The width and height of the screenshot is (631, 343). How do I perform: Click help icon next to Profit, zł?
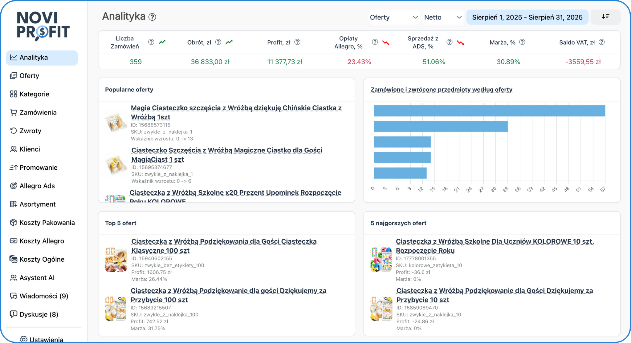[x=297, y=42]
